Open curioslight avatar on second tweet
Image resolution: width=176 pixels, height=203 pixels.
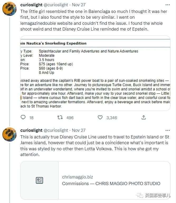pyautogui.click(x=9, y=134)
